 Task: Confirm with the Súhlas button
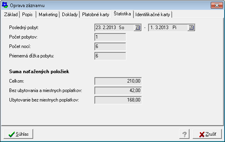[19, 134]
